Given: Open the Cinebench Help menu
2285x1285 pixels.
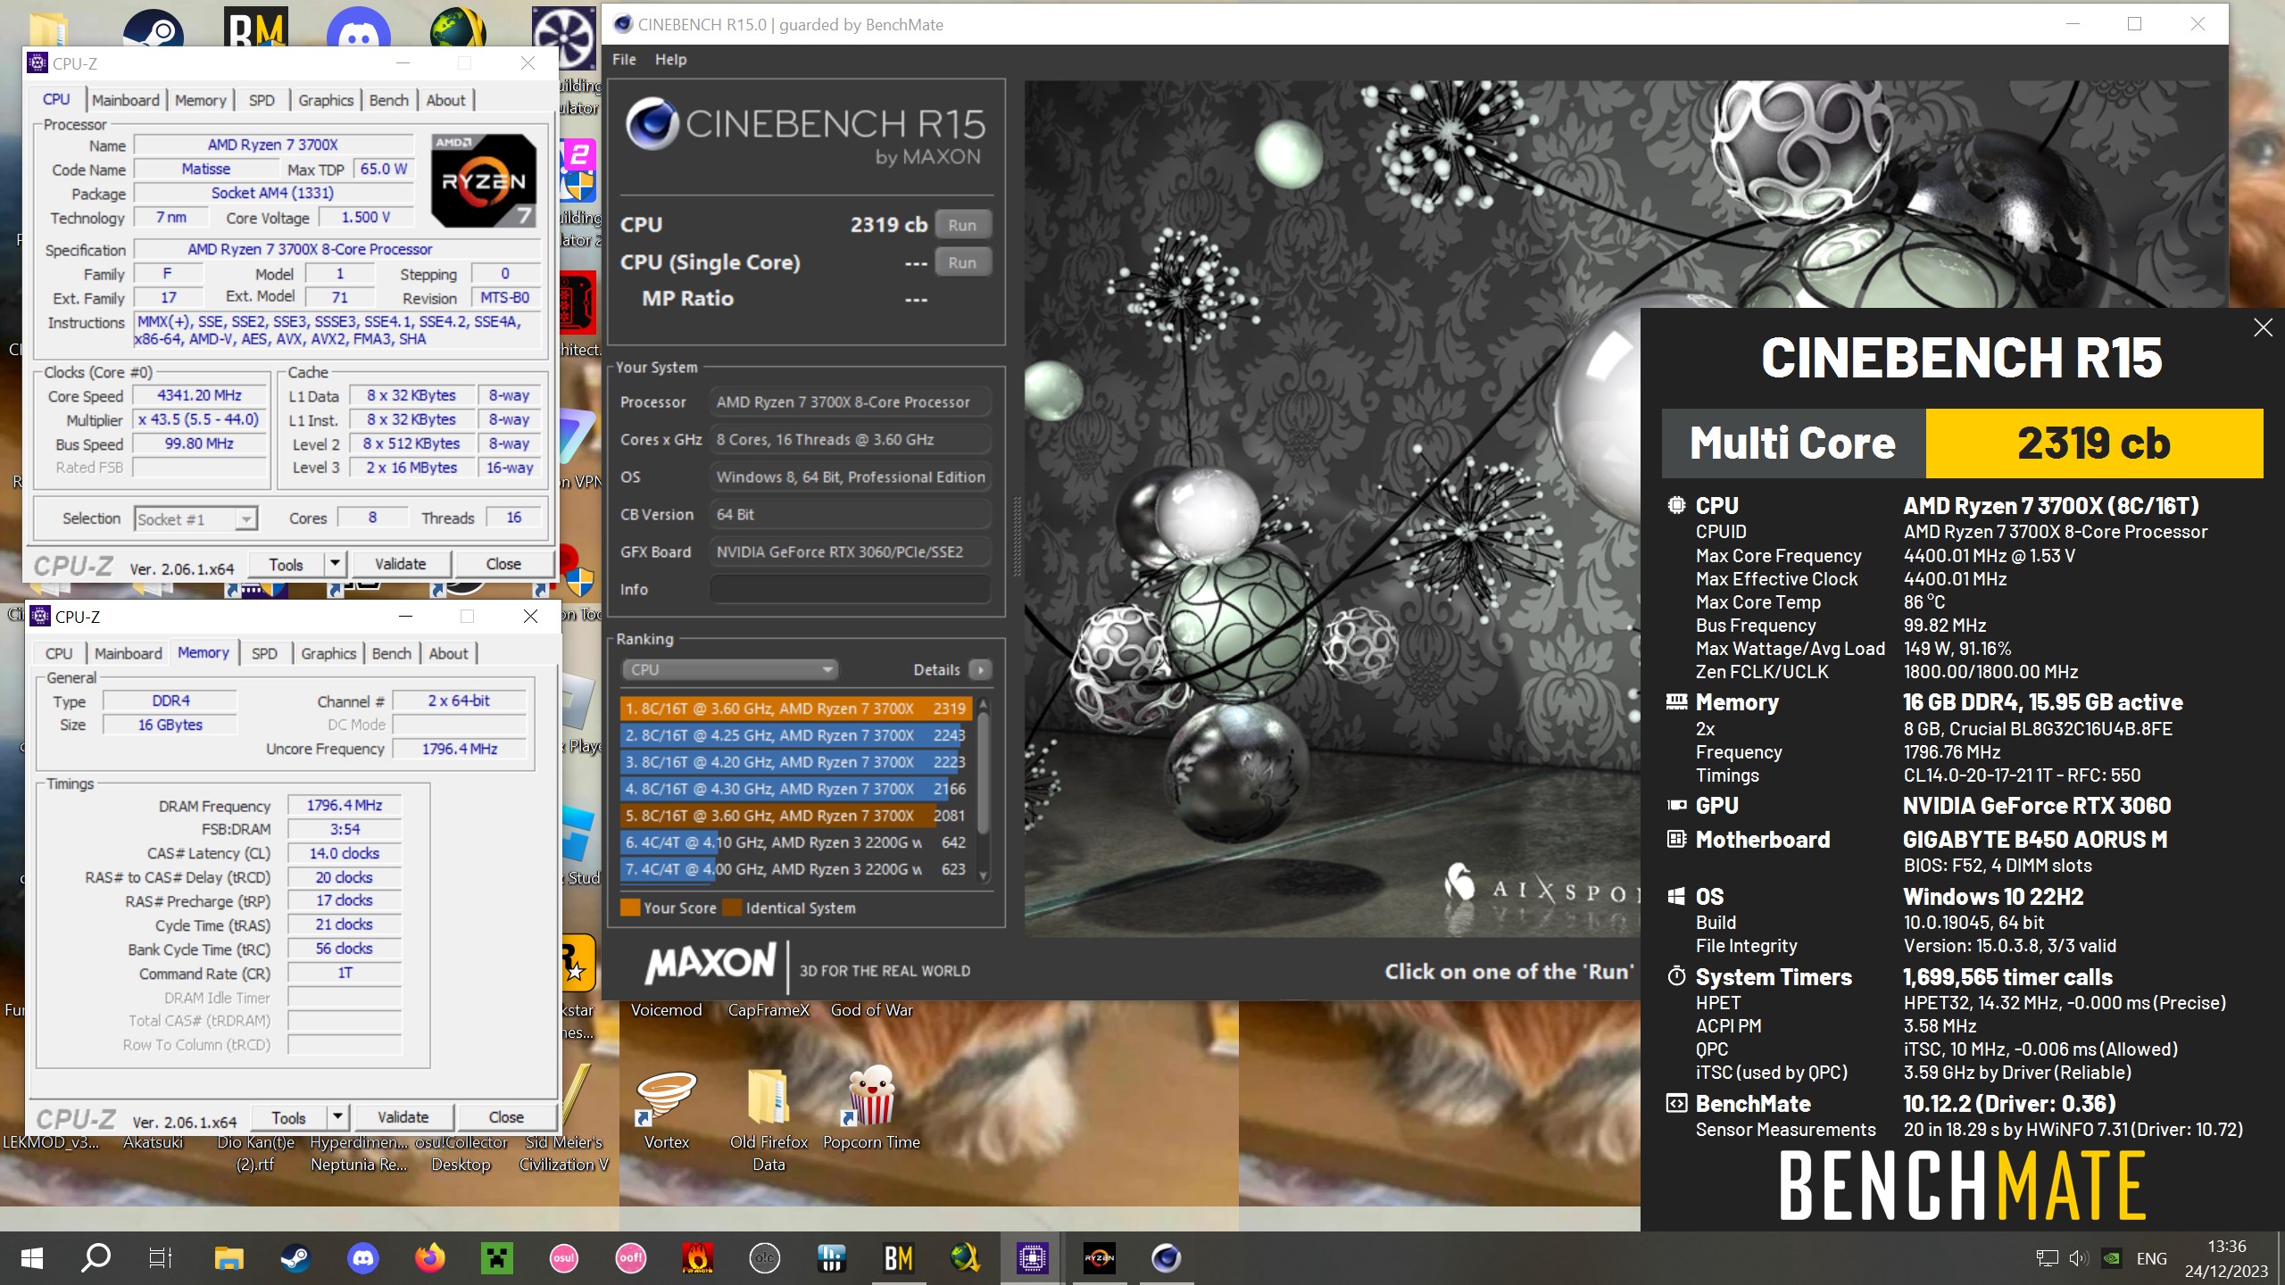Looking at the screenshot, I should [670, 60].
